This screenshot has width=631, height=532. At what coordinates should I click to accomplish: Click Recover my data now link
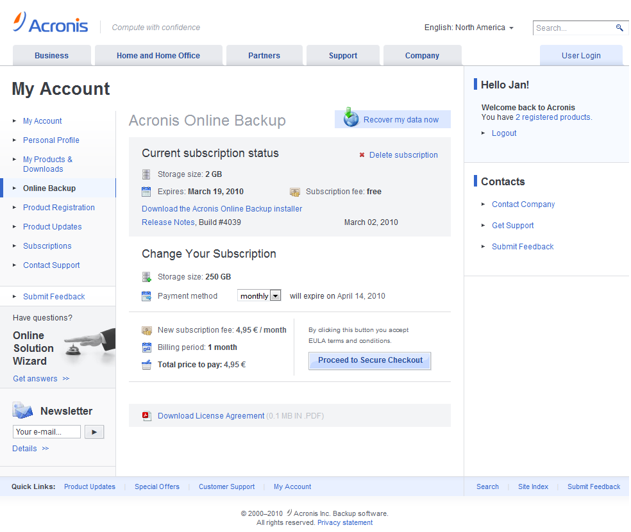(401, 120)
